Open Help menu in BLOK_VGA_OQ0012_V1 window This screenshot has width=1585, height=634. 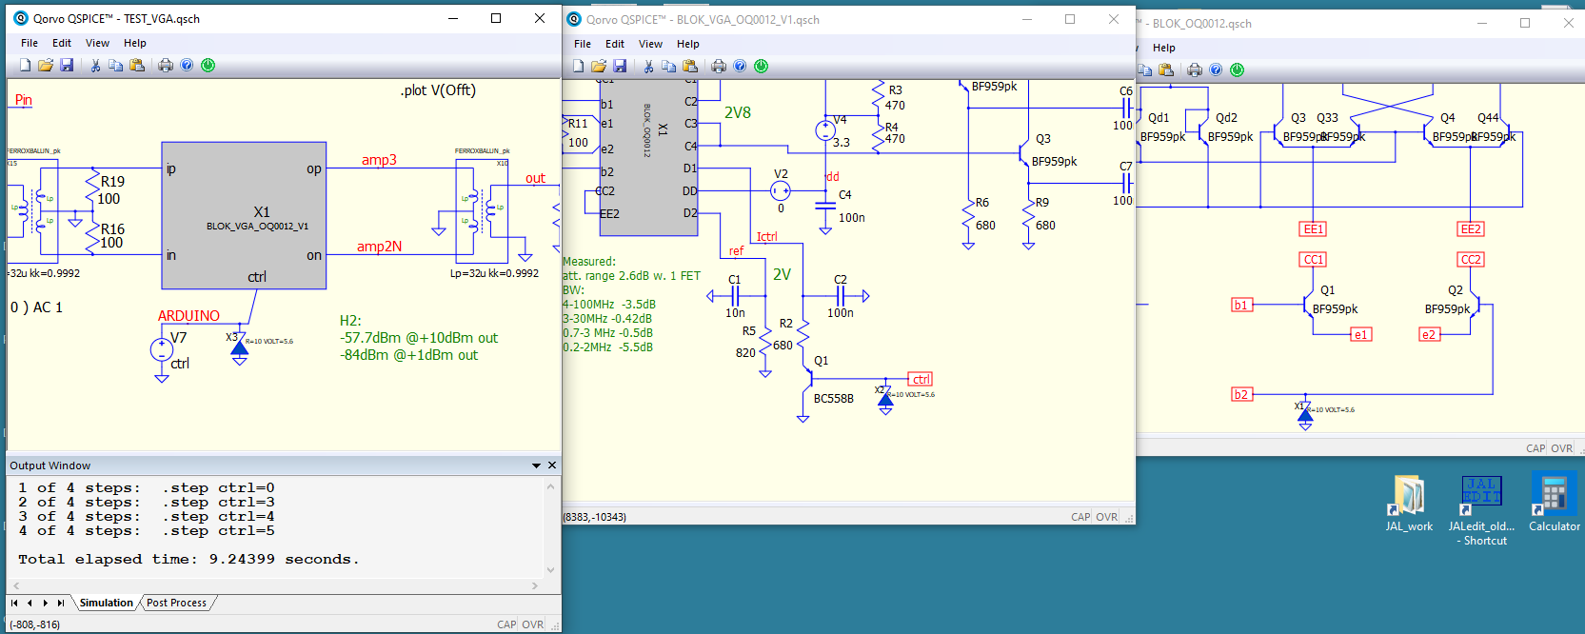point(688,44)
